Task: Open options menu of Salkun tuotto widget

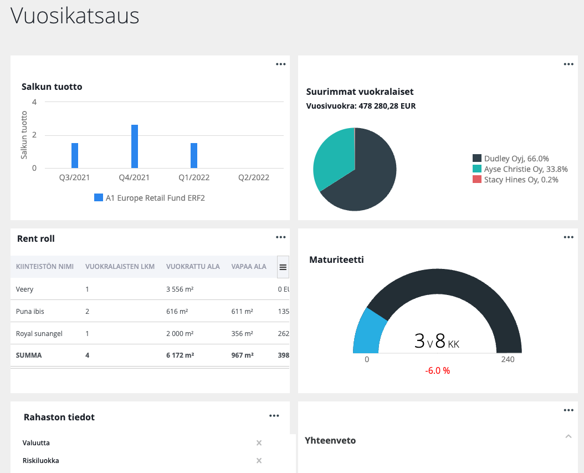Action: 280,64
